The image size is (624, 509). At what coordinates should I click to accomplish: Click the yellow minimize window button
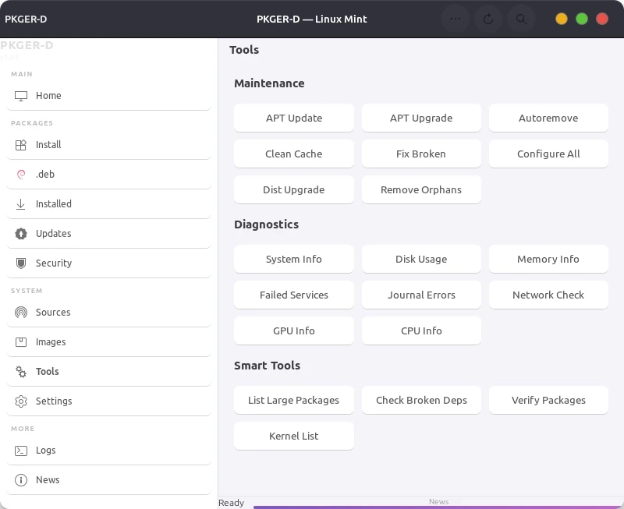coord(561,19)
